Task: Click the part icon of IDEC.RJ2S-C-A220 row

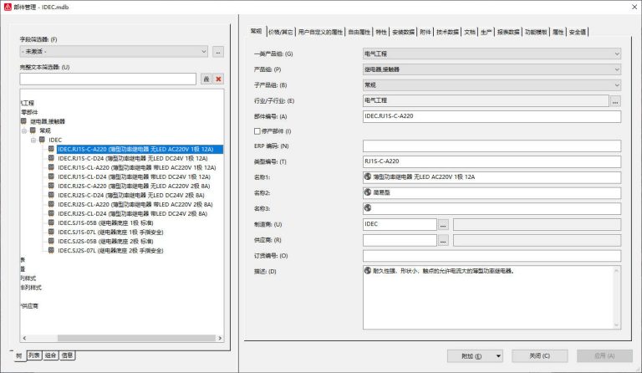Action: (51, 186)
